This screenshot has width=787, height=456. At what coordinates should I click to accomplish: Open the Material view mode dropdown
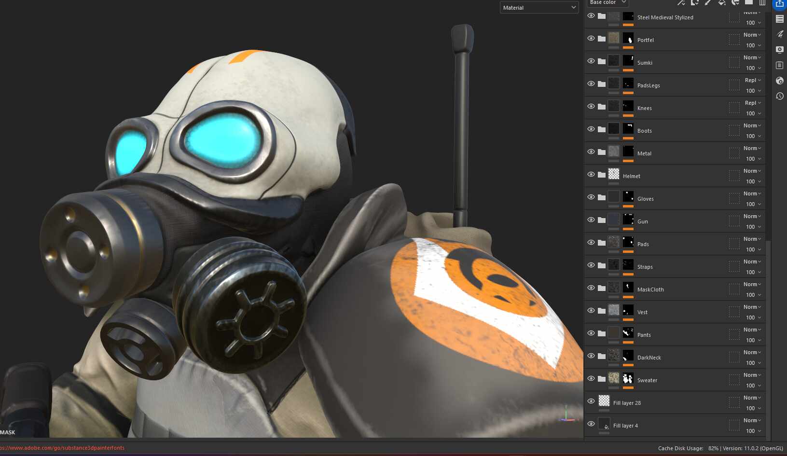coord(539,7)
